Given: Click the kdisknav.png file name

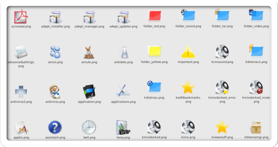Looking at the screenshot, I should coord(154,98).
